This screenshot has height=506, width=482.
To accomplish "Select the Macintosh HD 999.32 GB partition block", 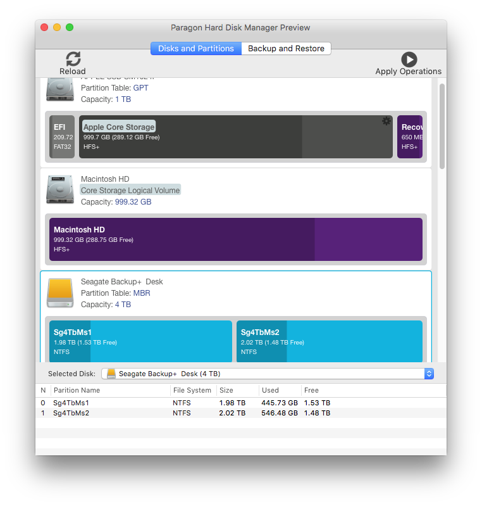I will (x=236, y=239).
